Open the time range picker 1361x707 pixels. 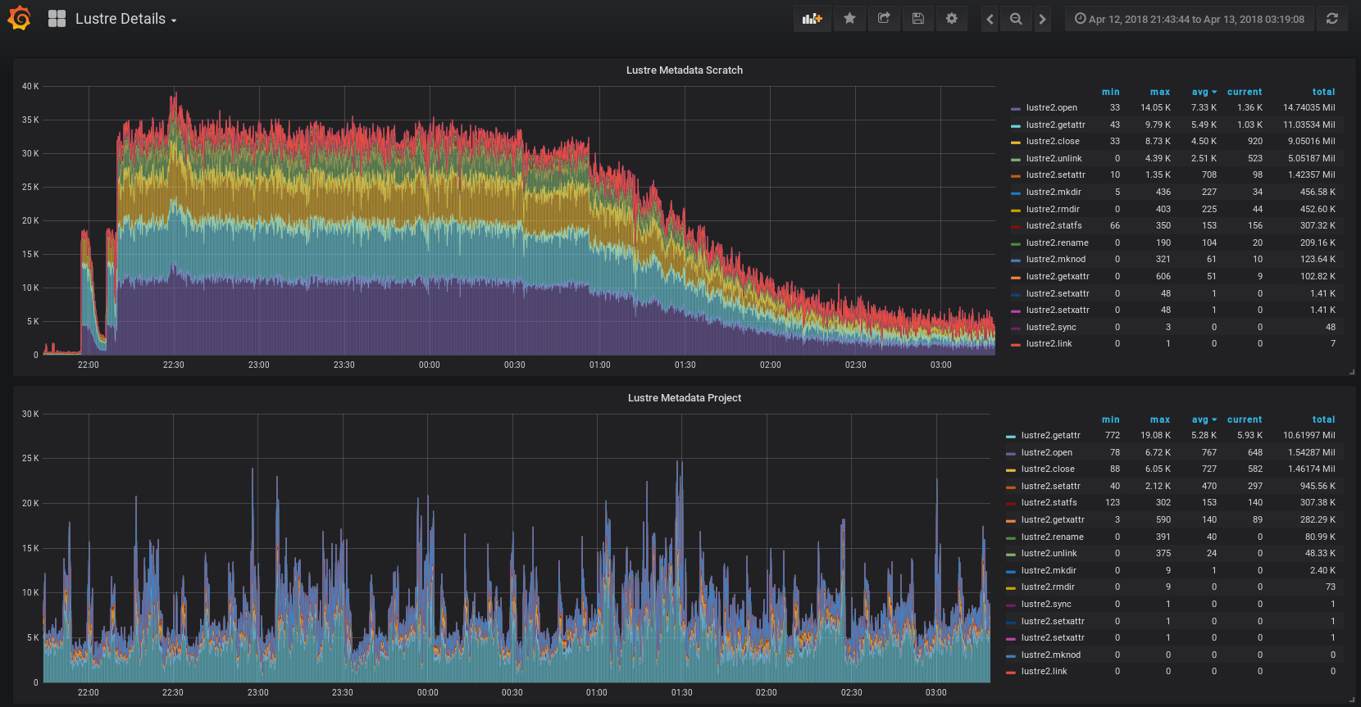click(1189, 19)
